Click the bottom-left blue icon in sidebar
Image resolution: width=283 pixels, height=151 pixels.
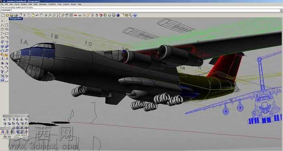[2, 80]
